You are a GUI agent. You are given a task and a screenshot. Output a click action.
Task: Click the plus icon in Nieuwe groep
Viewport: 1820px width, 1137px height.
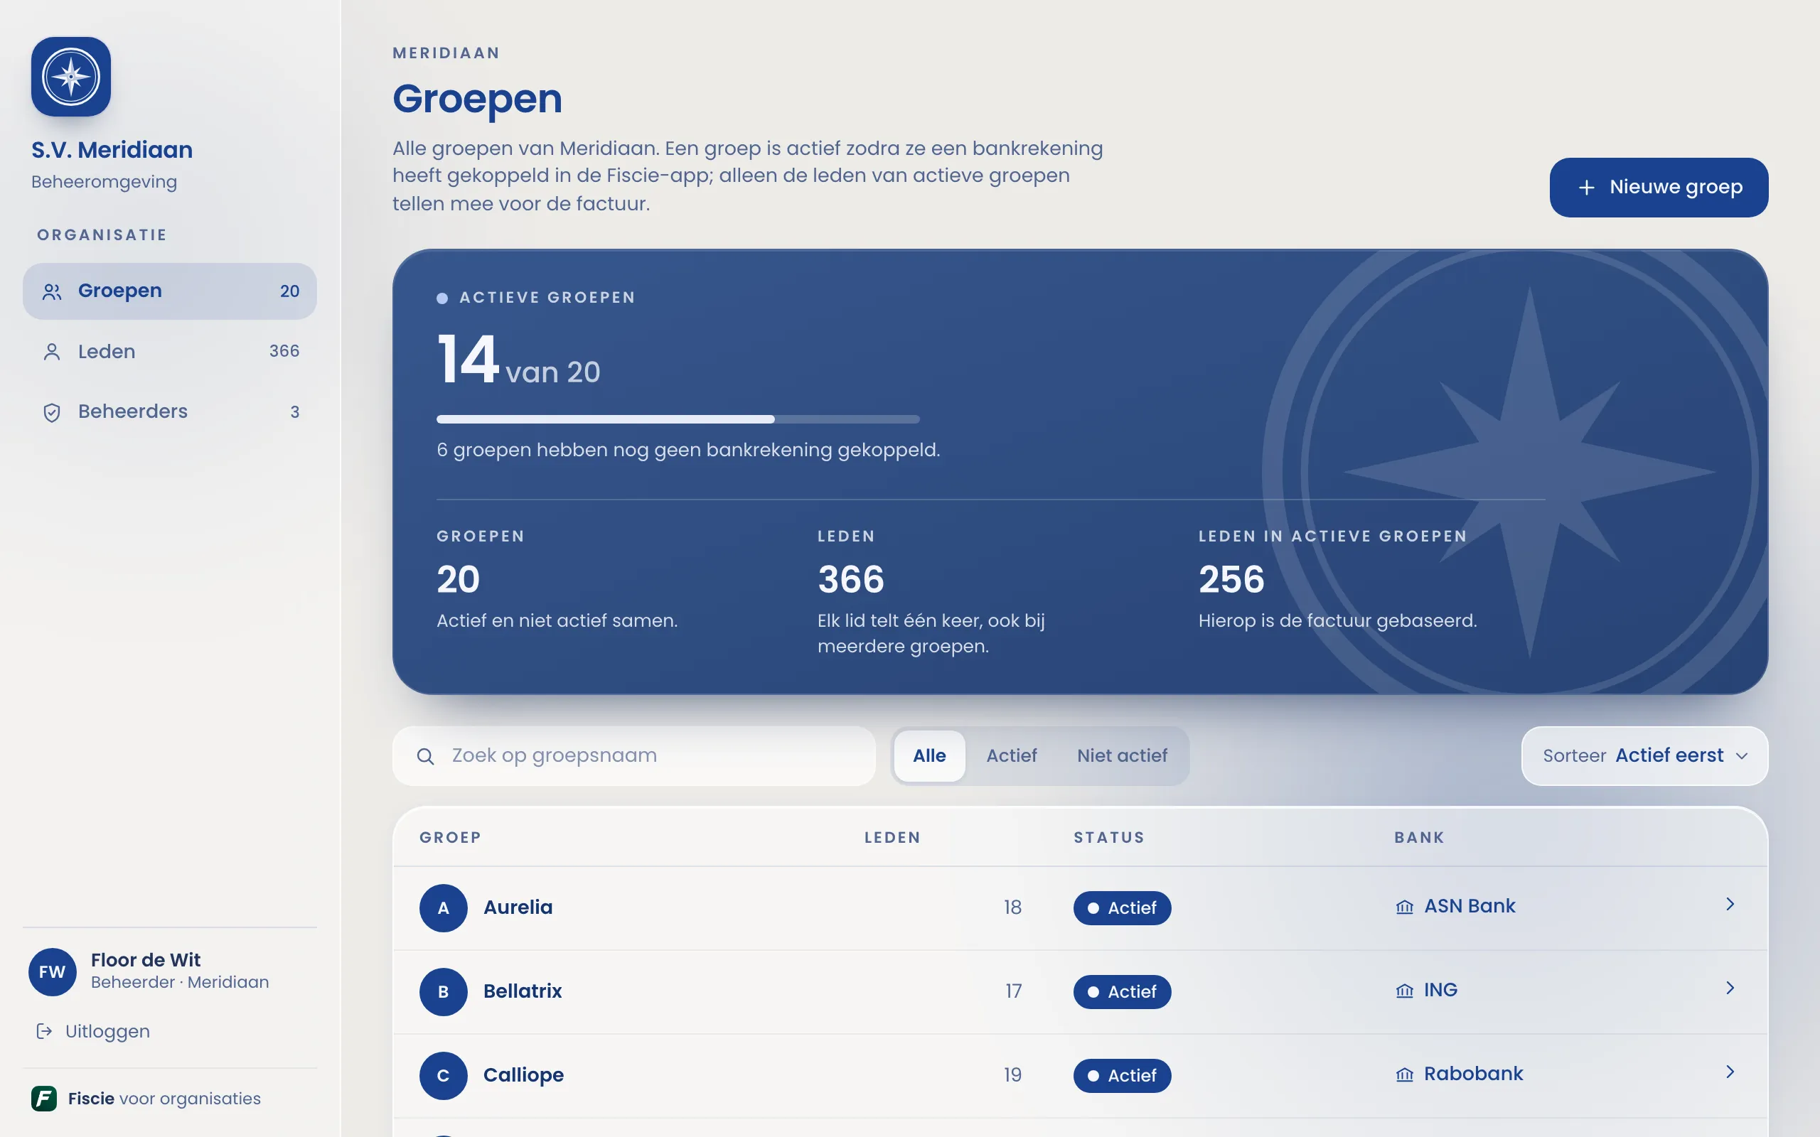coord(1586,187)
